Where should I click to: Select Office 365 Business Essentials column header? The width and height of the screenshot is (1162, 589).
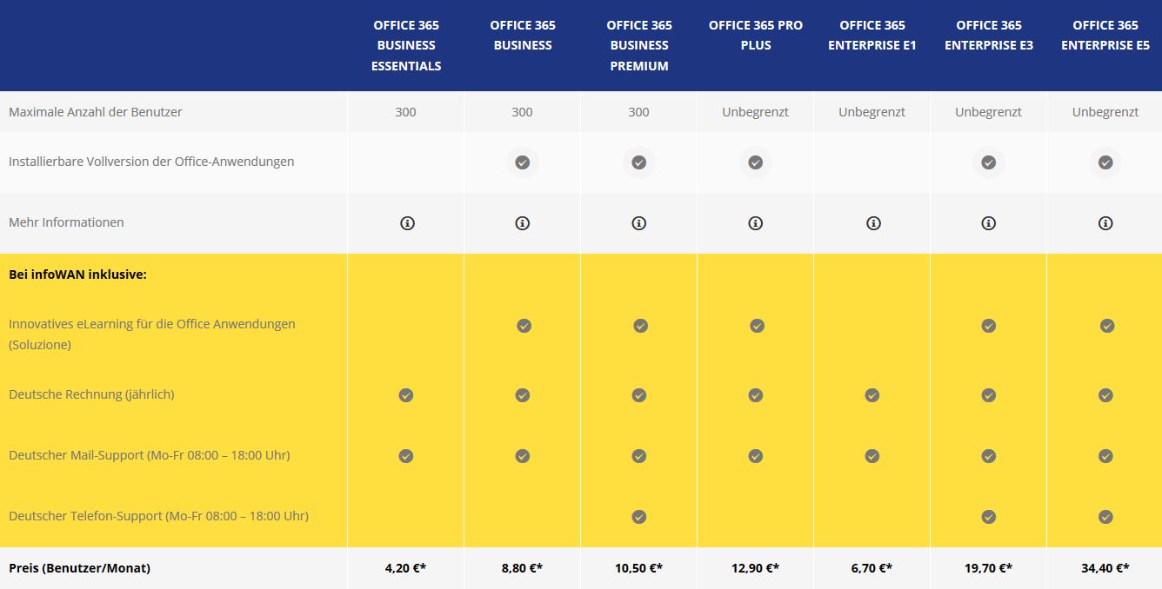(406, 45)
